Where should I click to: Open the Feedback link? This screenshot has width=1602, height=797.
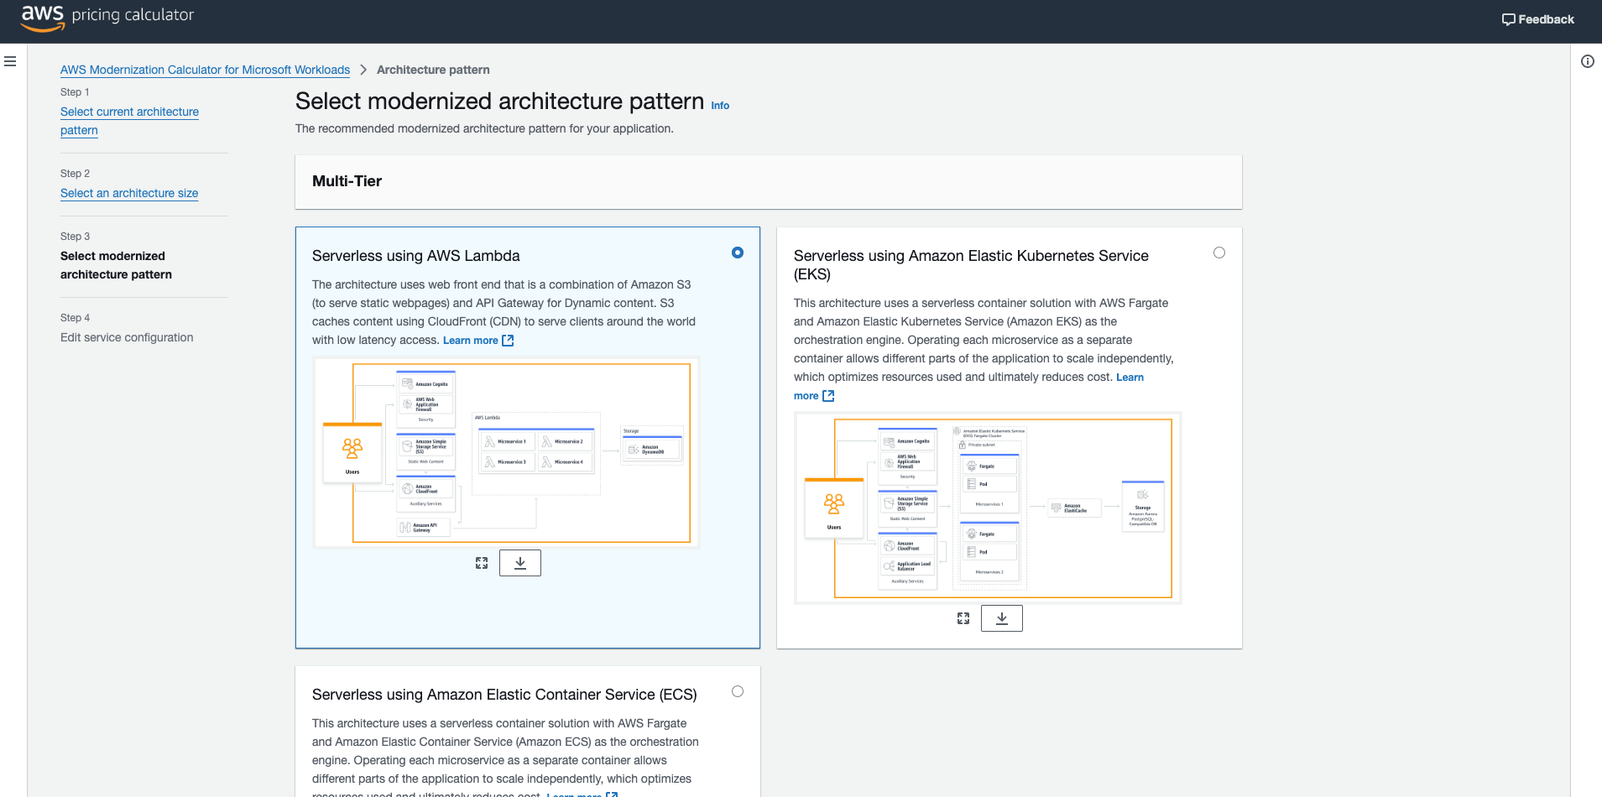(x=1538, y=19)
